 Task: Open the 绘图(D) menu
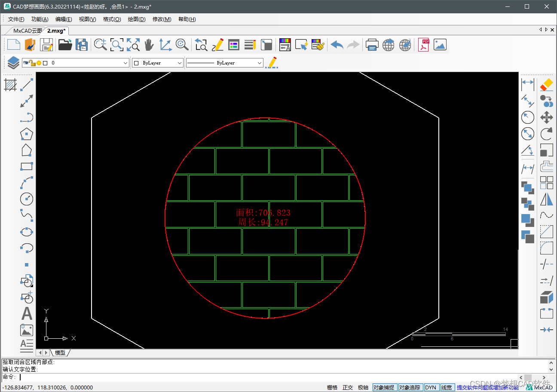pyautogui.click(x=136, y=19)
